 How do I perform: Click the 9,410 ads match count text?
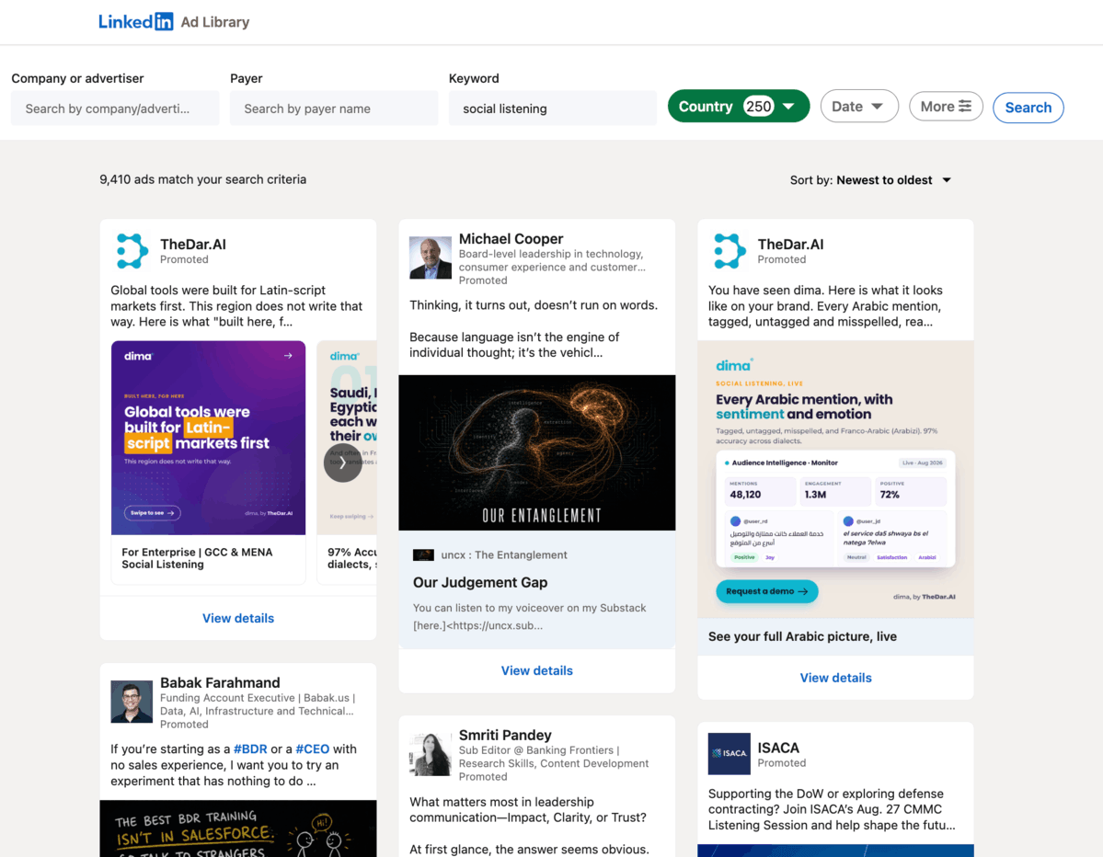pyautogui.click(x=202, y=179)
